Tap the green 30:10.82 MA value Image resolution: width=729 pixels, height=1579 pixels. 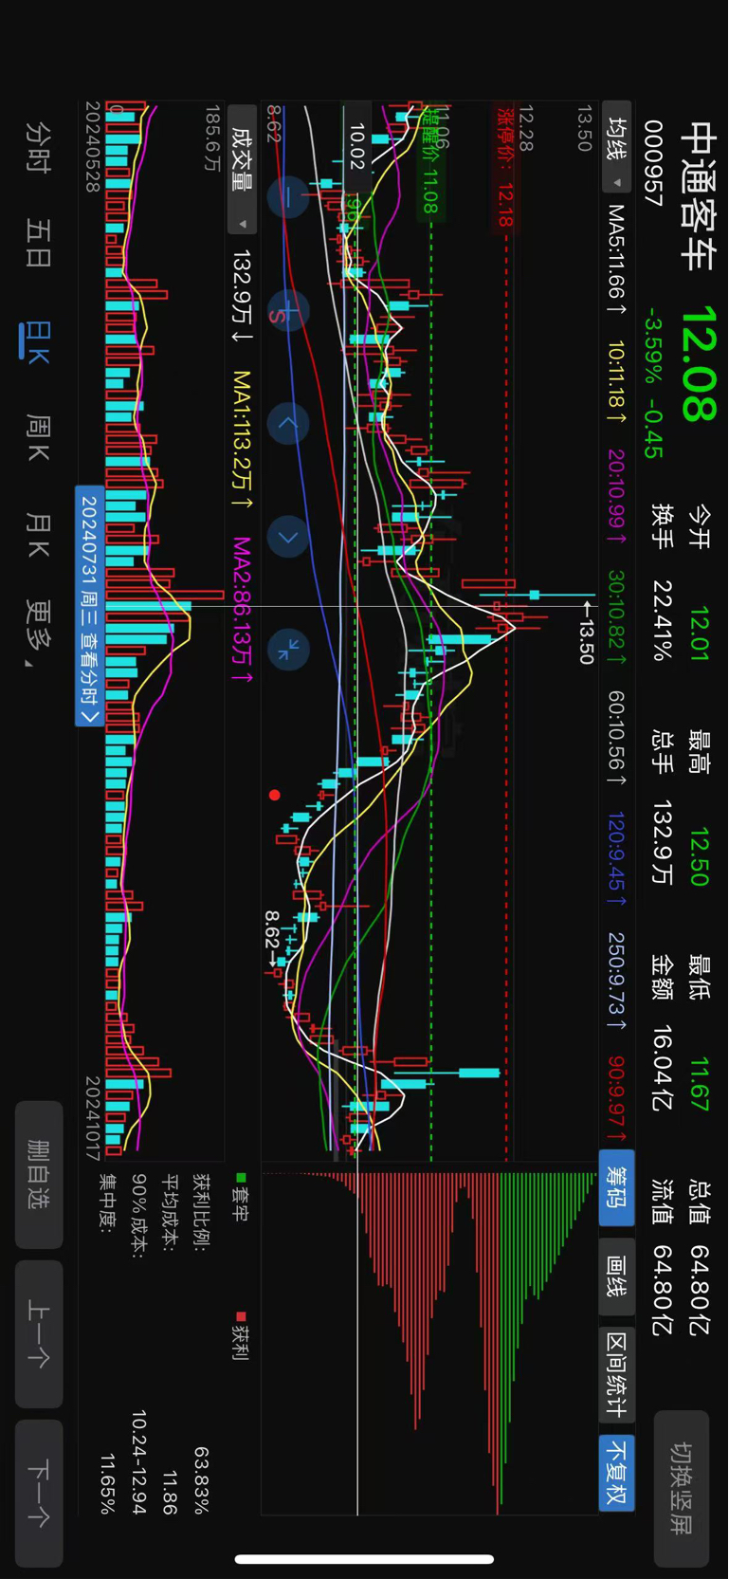click(x=617, y=615)
